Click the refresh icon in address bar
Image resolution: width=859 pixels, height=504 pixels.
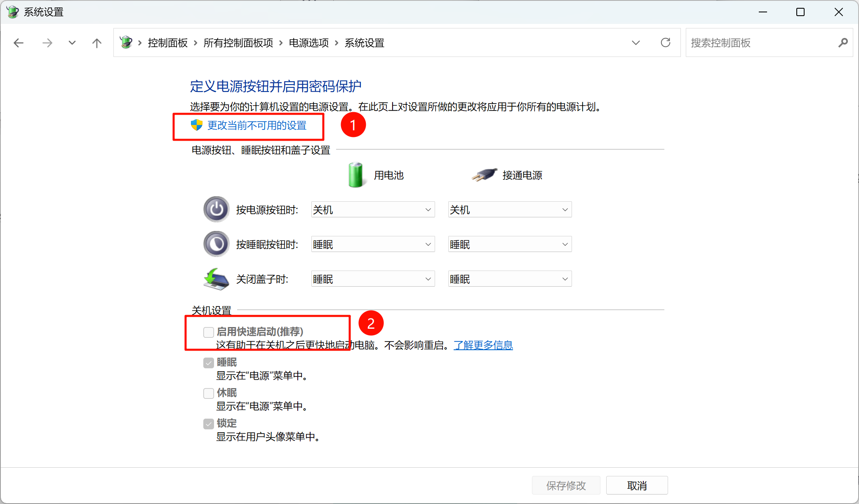pyautogui.click(x=665, y=42)
